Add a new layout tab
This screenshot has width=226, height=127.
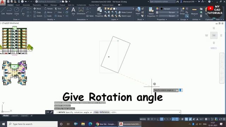[x=31, y=116]
